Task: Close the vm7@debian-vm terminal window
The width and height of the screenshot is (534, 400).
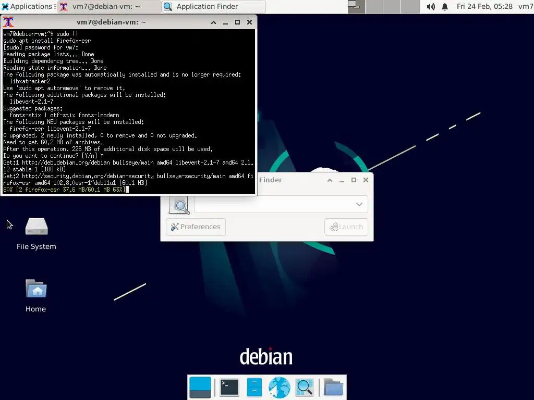Action: (249, 22)
